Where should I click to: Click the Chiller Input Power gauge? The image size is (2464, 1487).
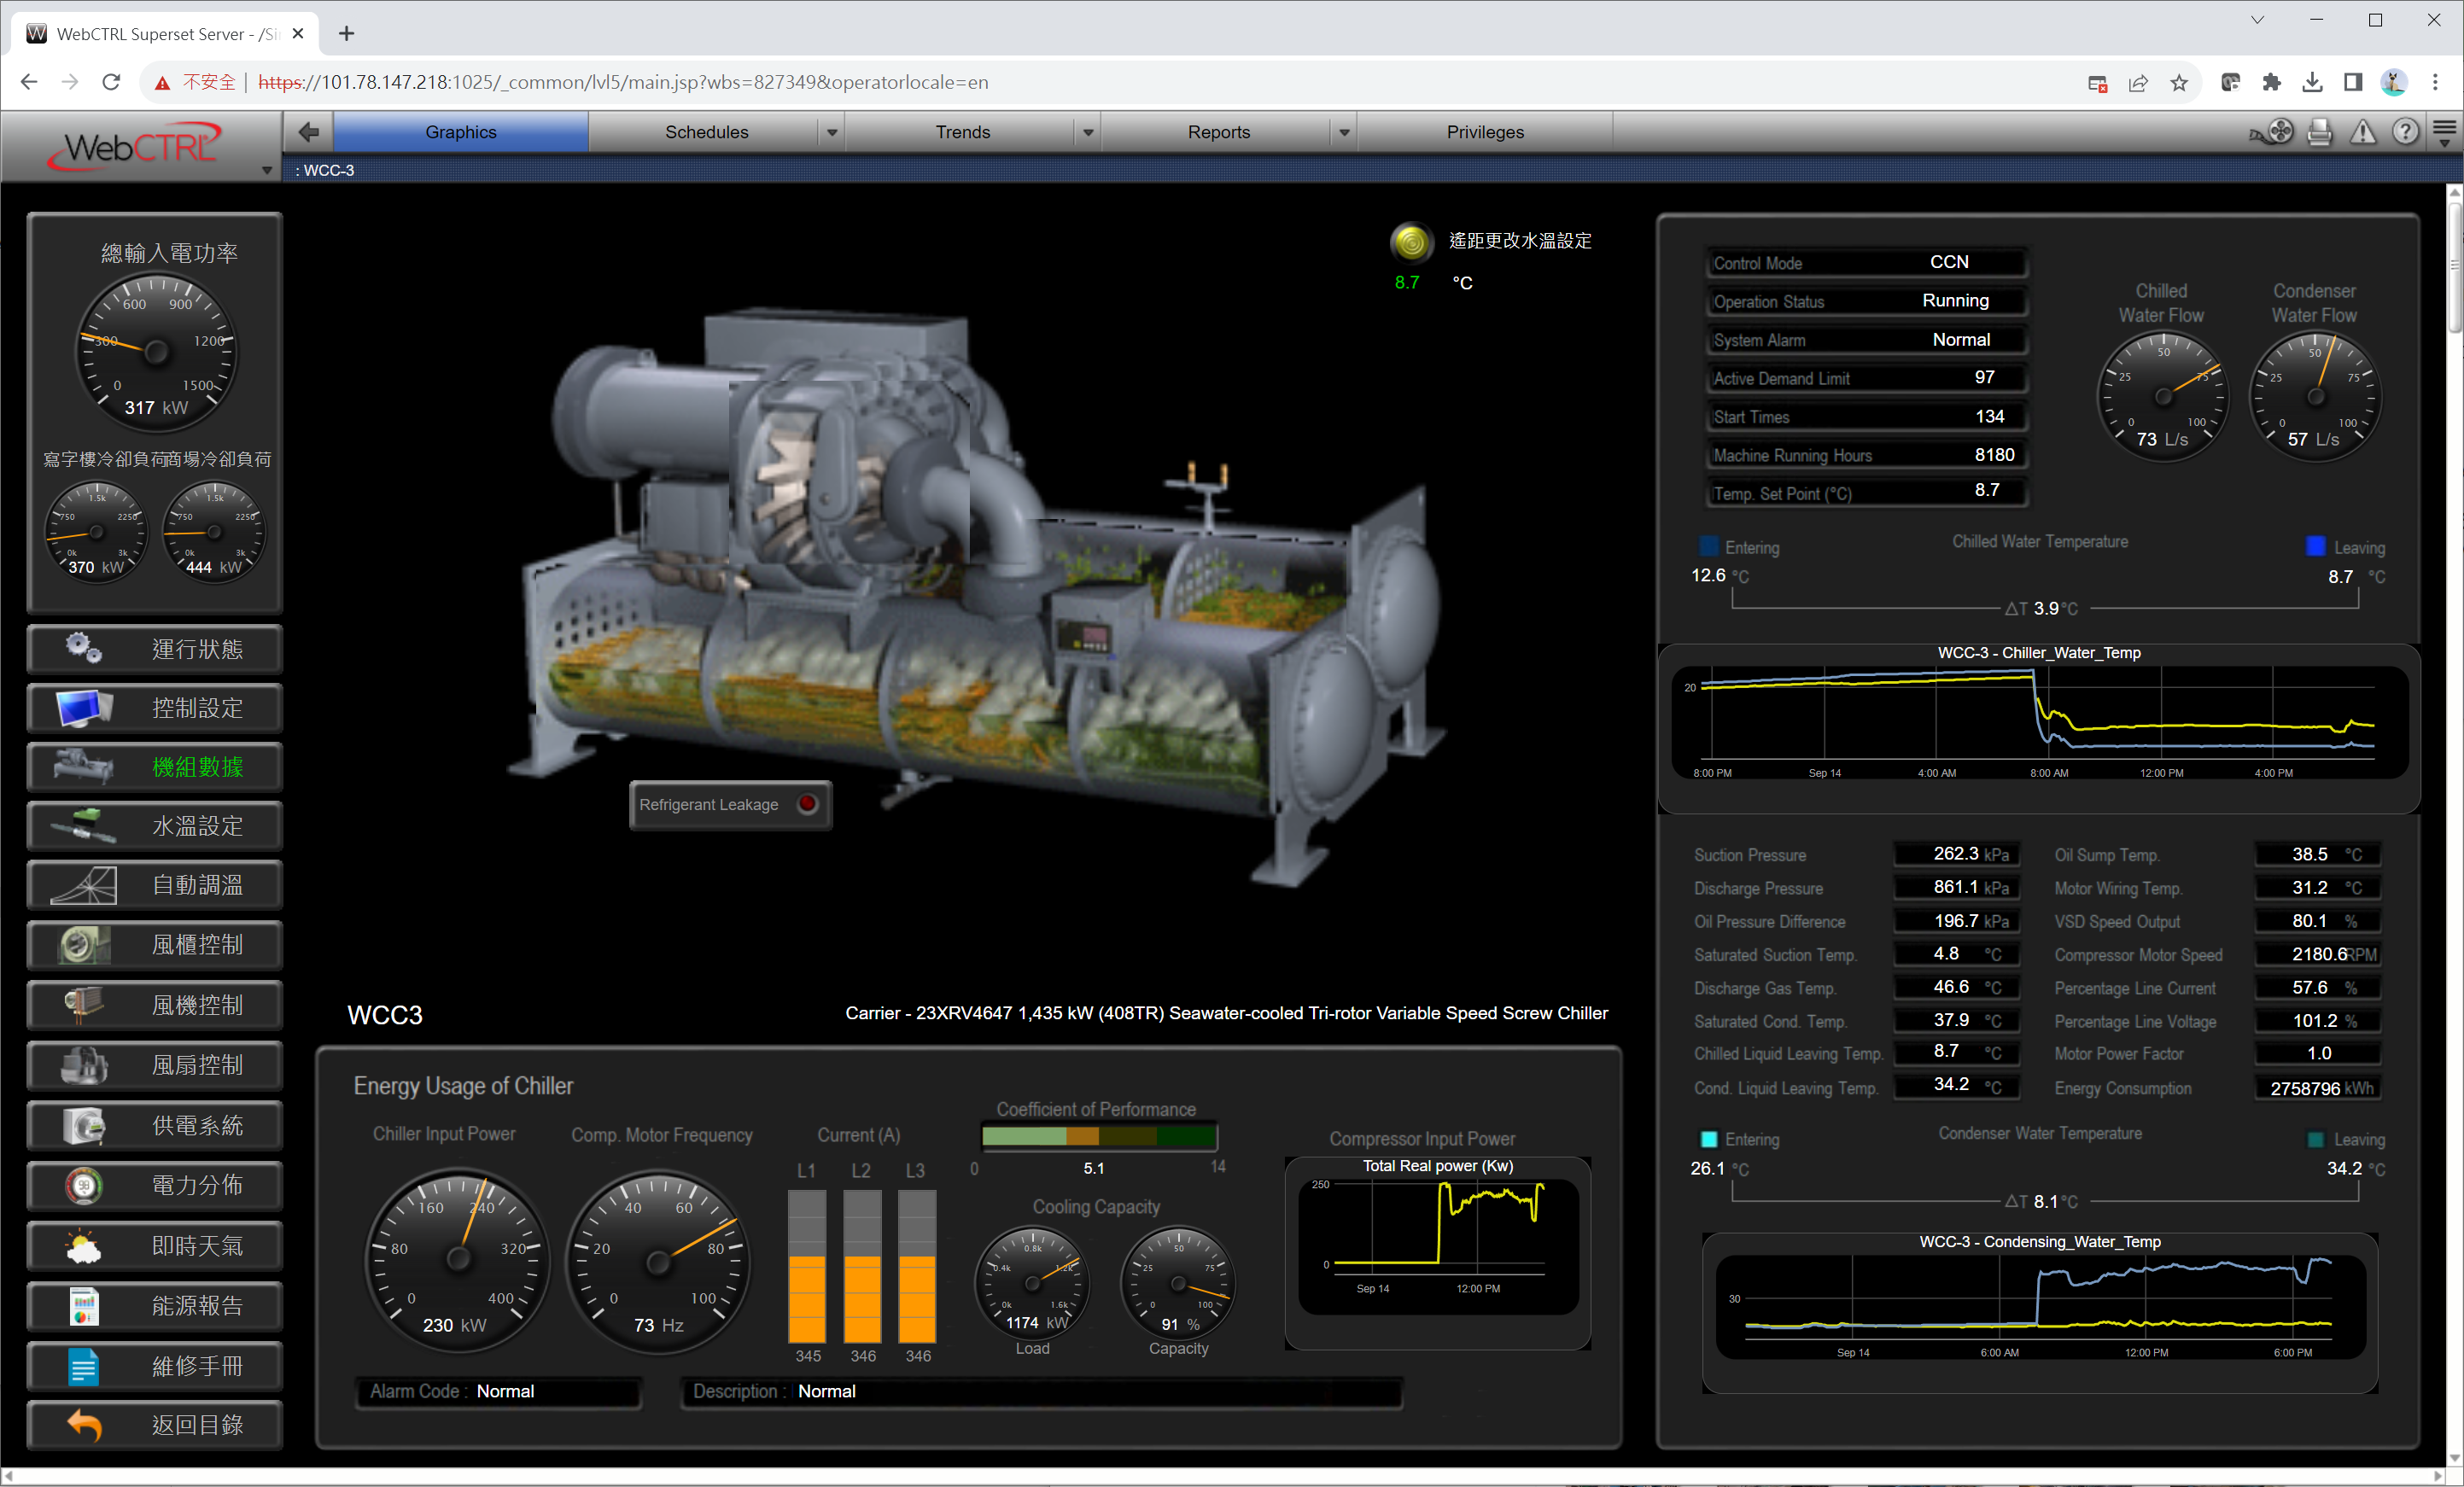pos(458,1259)
